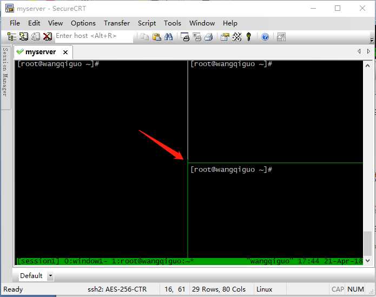Click the SecureFX toolbar icon
The height and width of the screenshot is (297, 376).
click(281, 37)
